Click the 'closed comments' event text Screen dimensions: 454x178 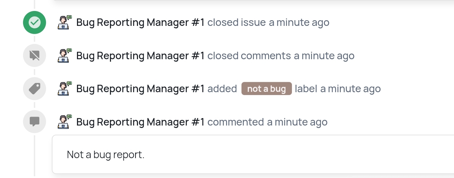pos(249,56)
